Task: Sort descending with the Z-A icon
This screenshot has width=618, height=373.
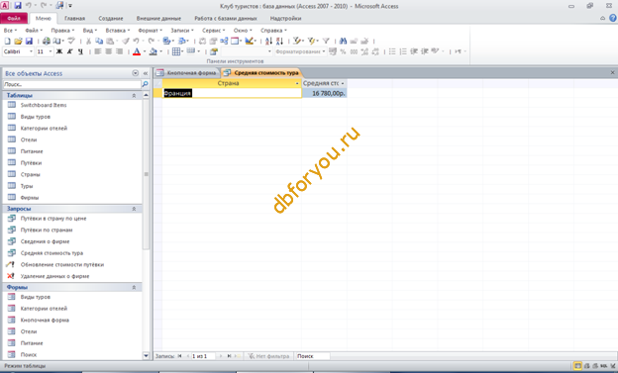Action: point(279,41)
